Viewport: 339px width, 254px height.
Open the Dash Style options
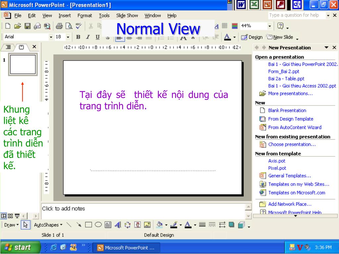(x=212, y=225)
